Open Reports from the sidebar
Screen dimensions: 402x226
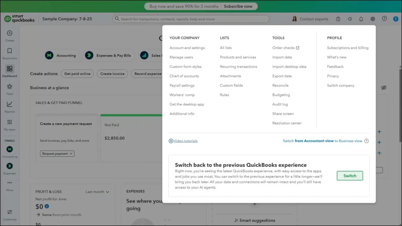tap(10, 104)
